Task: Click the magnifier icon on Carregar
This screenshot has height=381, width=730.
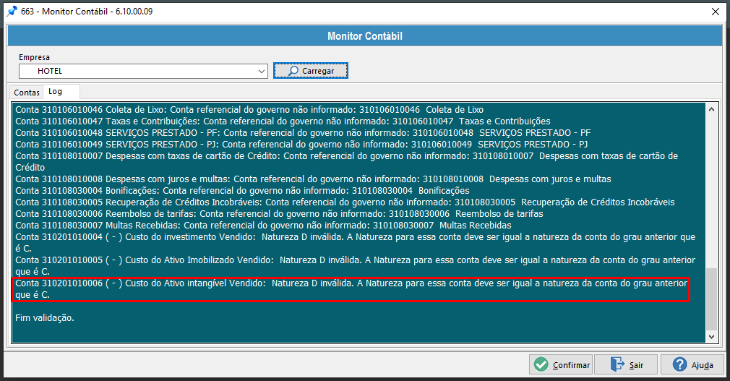Action: (x=293, y=71)
